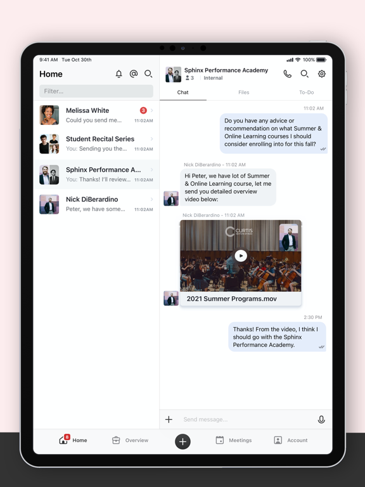Tap double checkmark on the enrolling message

tap(323, 149)
